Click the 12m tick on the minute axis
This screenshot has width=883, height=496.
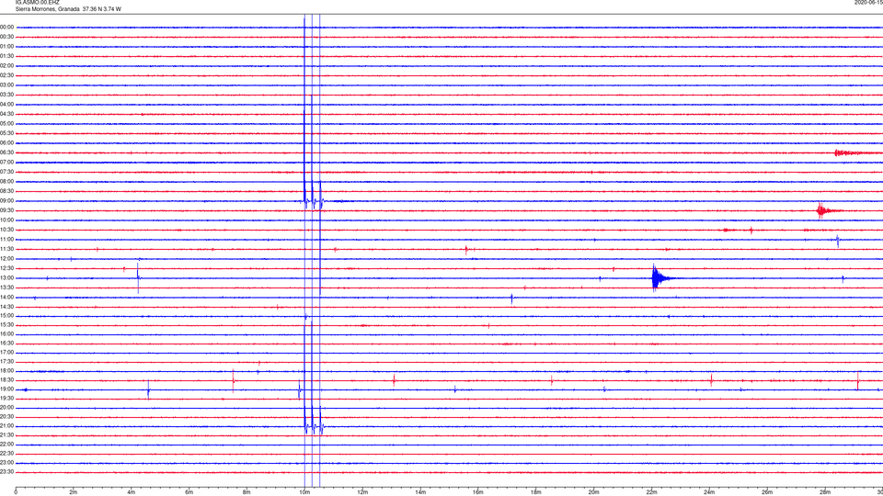(x=362, y=492)
